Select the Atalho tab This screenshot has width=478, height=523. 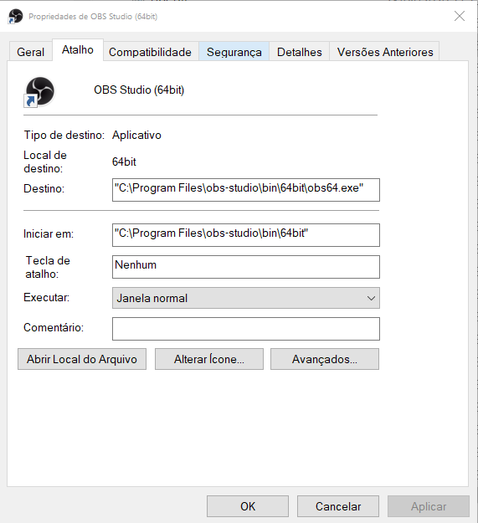78,49
